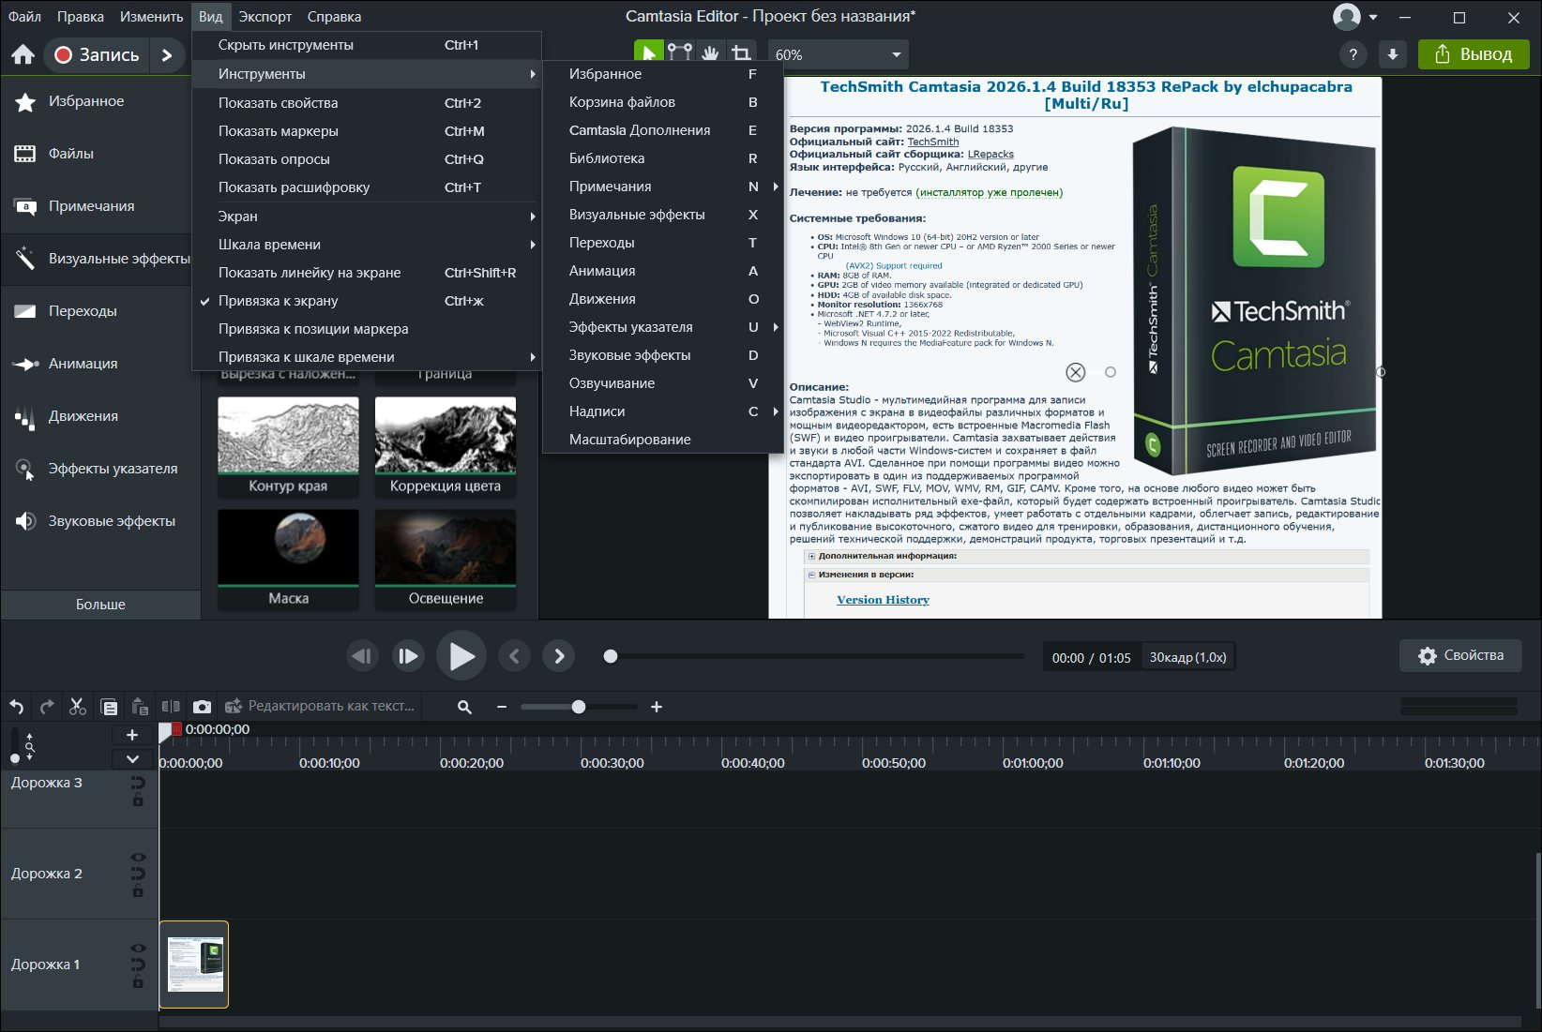1542x1032 pixels.
Task: Activate the Pan hand tool
Action: pos(710,53)
